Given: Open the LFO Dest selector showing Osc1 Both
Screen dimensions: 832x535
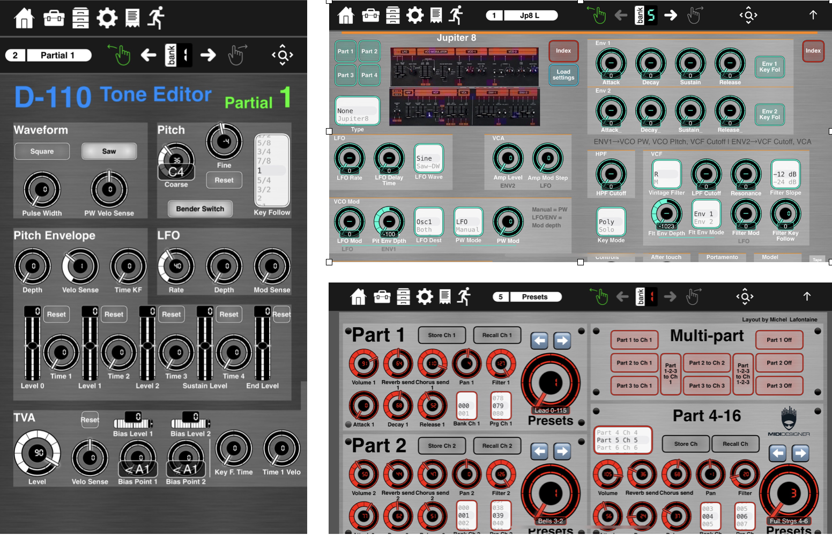Looking at the screenshot, I should pyautogui.click(x=428, y=222).
